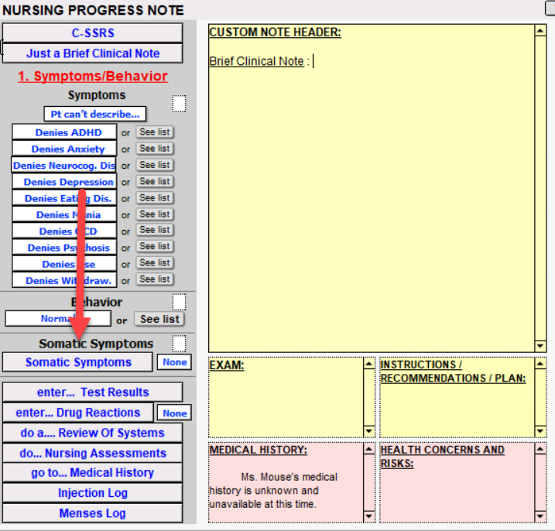Image resolution: width=555 pixels, height=531 pixels.
Task: Open the 1. Symptoms/Behavior section link
Action: point(93,77)
